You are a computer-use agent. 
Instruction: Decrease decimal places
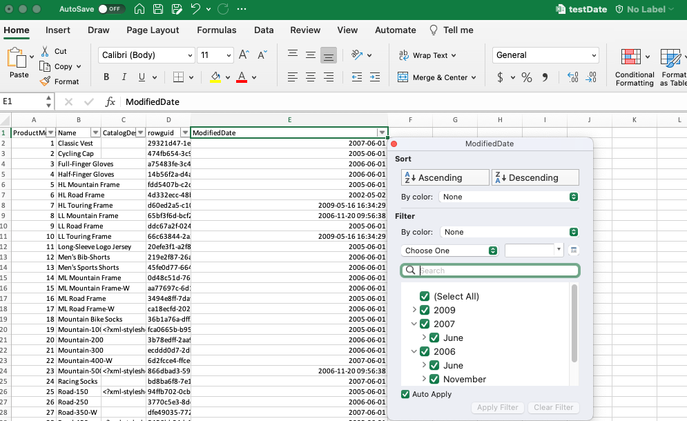click(x=590, y=77)
